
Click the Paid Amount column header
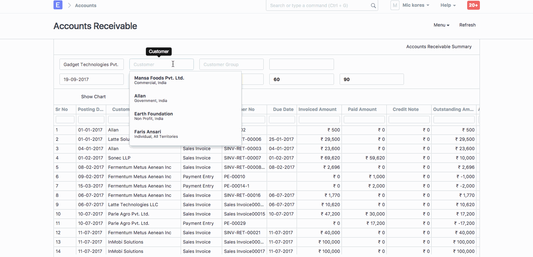(x=364, y=109)
